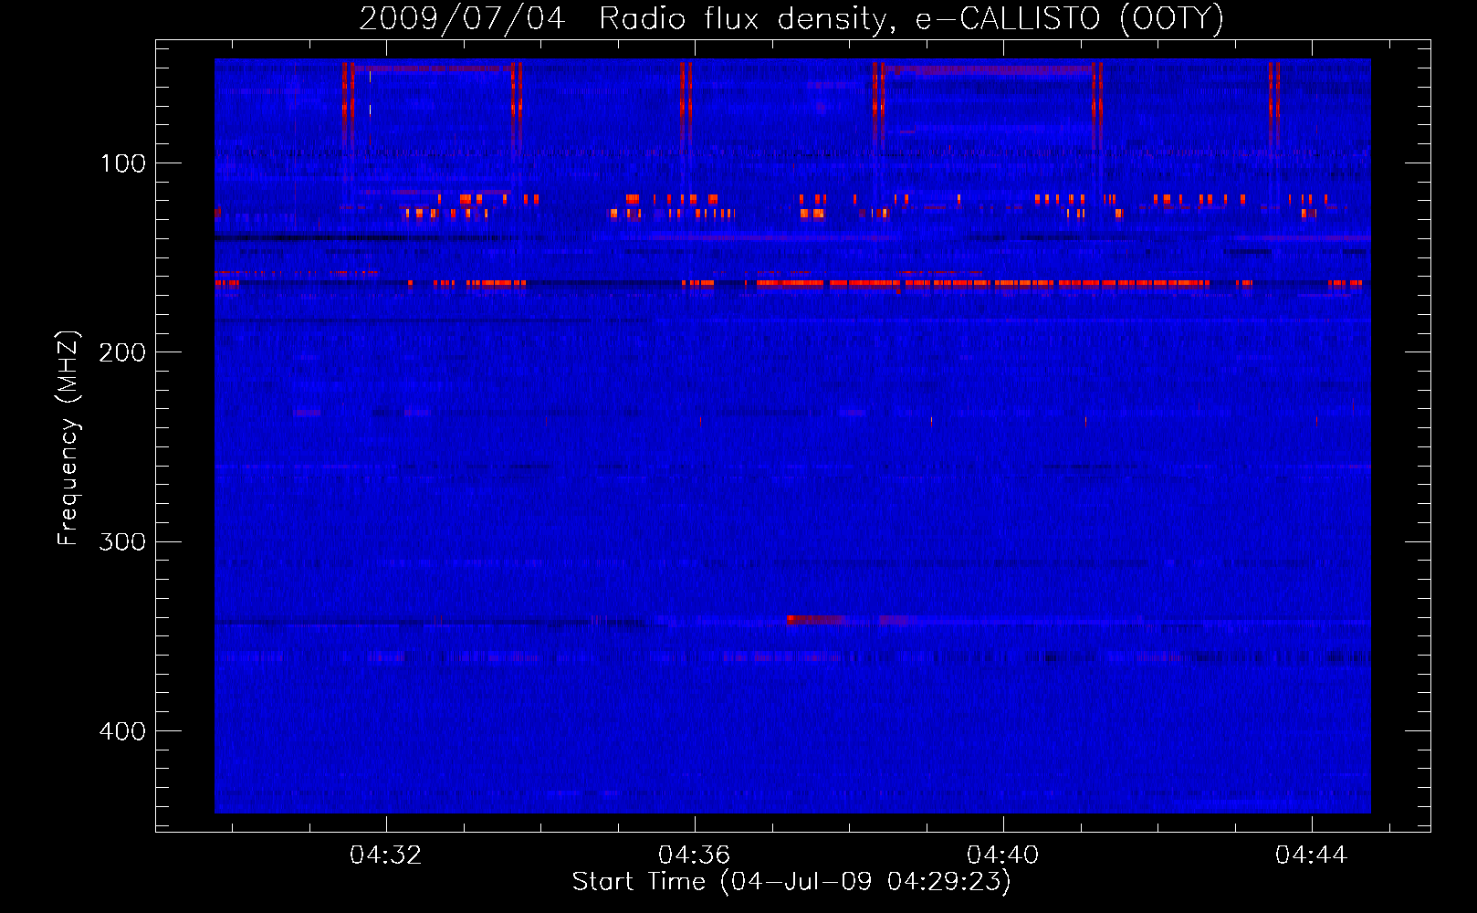The image size is (1477, 913).
Task: Click the 100 frequency tick label
Action: point(123,164)
